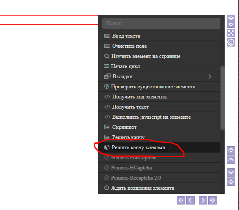Image resolution: width=239 pixels, height=210 pixels.
Task: Click the Решить HCaptcha entry
Action: (x=159, y=168)
